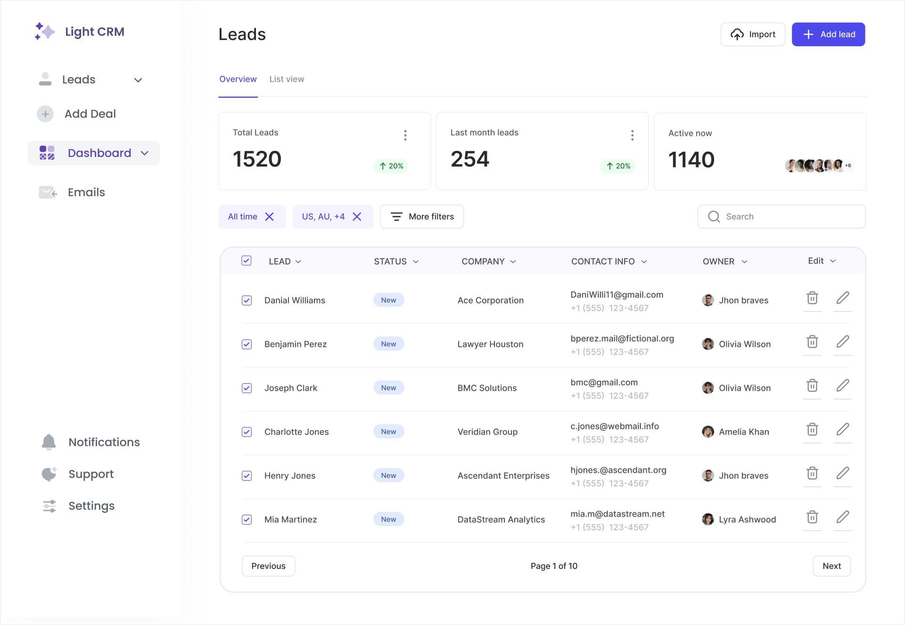The width and height of the screenshot is (905, 625).
Task: Remove the All time filter chip
Action: 270,216
